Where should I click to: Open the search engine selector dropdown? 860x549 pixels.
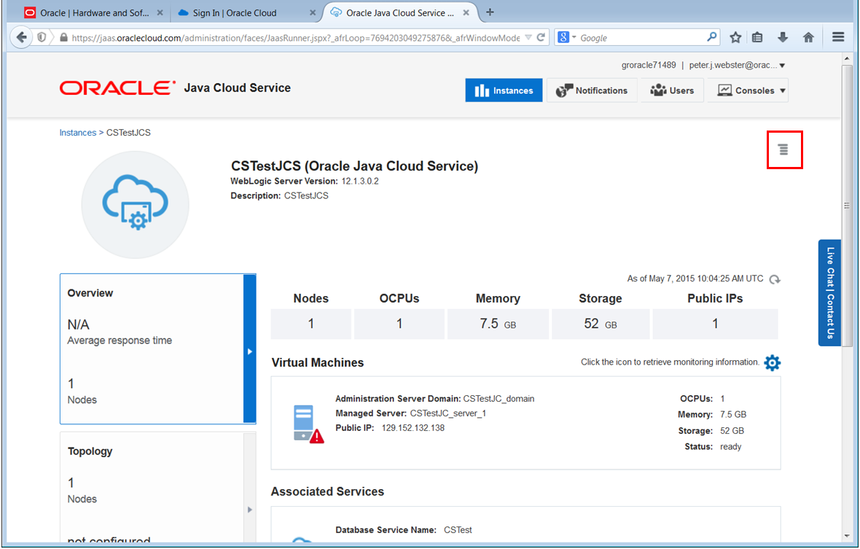point(566,37)
